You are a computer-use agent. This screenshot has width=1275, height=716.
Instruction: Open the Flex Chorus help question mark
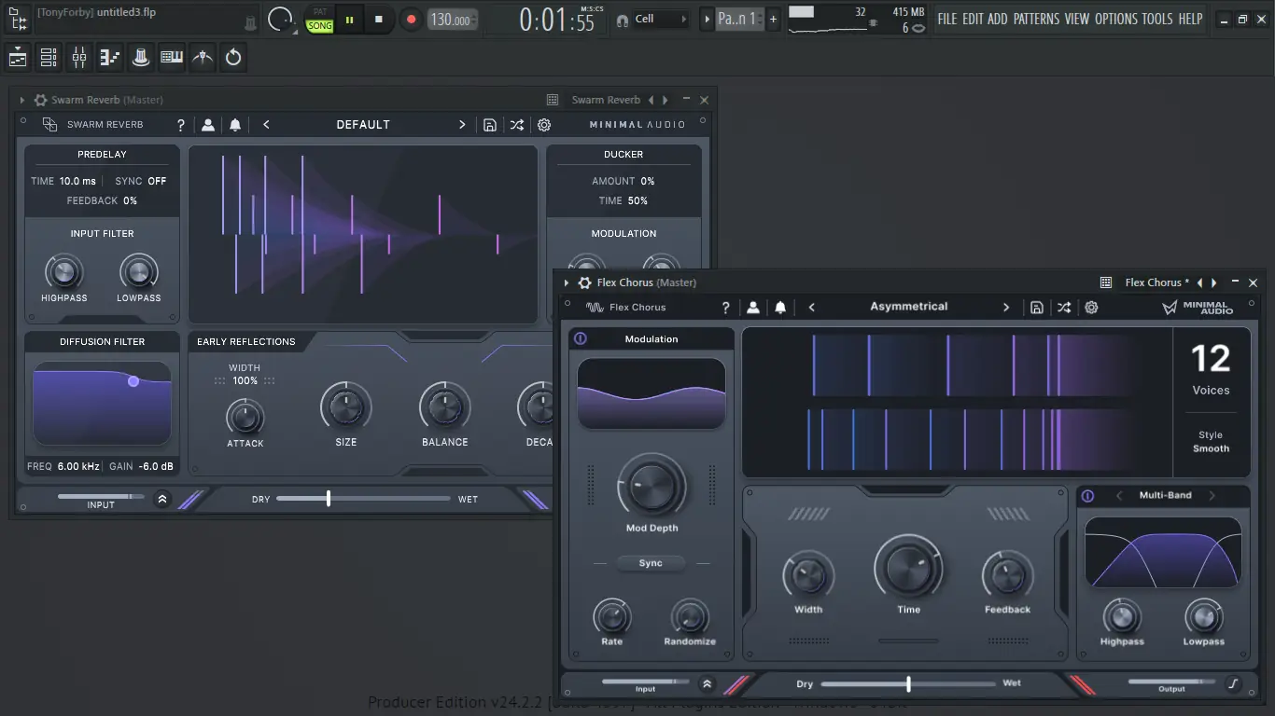[x=726, y=308]
